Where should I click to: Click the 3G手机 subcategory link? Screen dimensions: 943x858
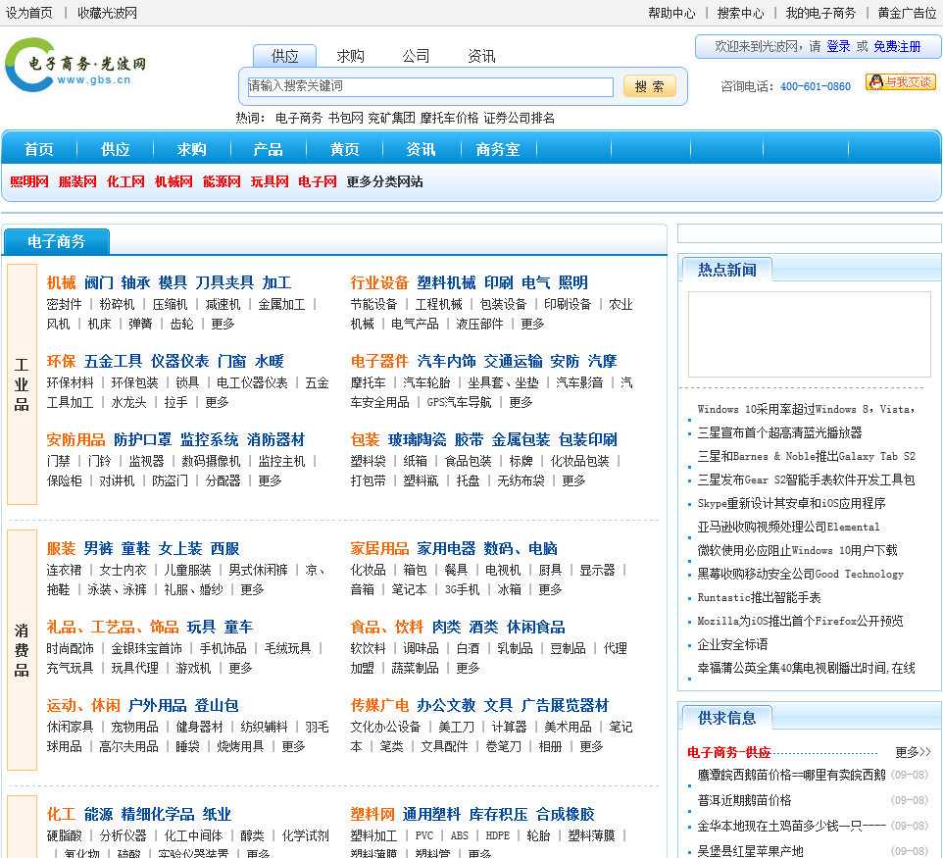point(462,589)
